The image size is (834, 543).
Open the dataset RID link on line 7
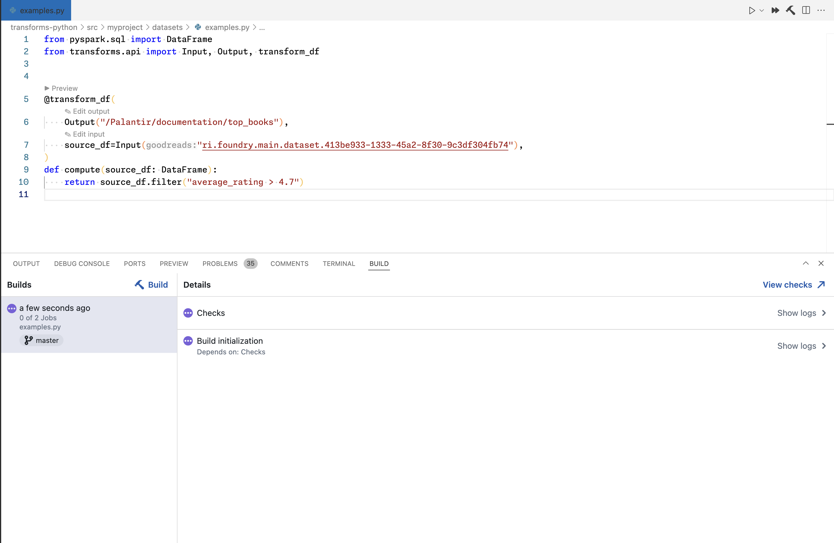point(355,145)
